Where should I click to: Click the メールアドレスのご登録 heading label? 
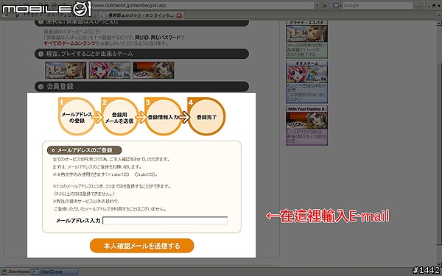[x=84, y=150]
